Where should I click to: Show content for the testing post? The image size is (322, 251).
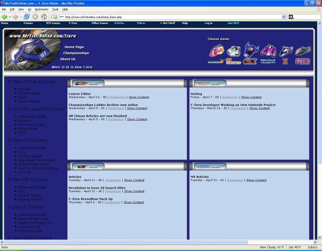252,97
